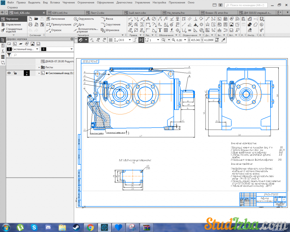Click the black layer color swatch of Системный вид

coord(26,73)
